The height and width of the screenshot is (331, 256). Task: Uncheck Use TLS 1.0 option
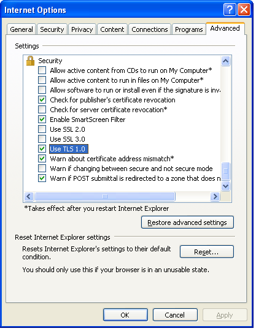click(42, 148)
